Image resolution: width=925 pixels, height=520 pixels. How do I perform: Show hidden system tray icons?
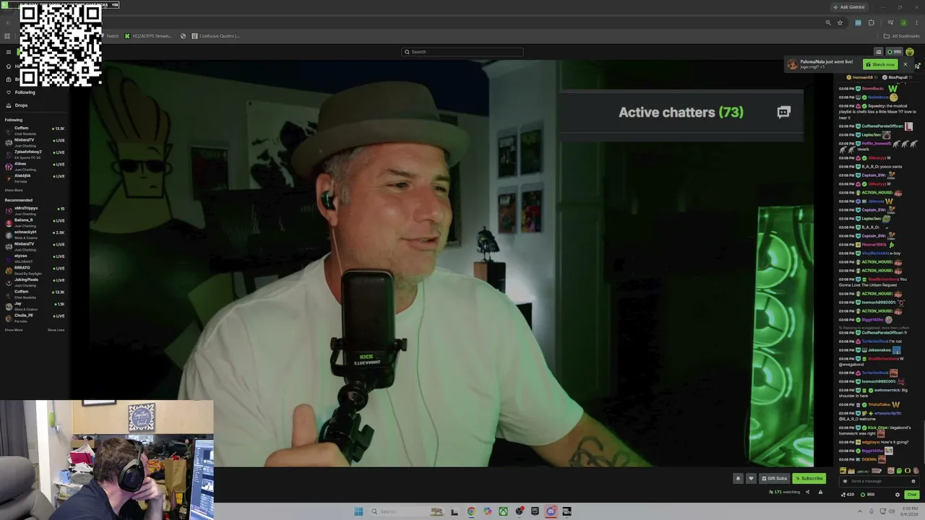coord(861,511)
